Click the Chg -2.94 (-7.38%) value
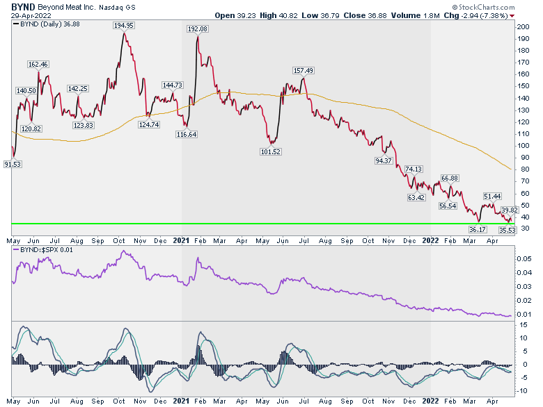 (476, 15)
